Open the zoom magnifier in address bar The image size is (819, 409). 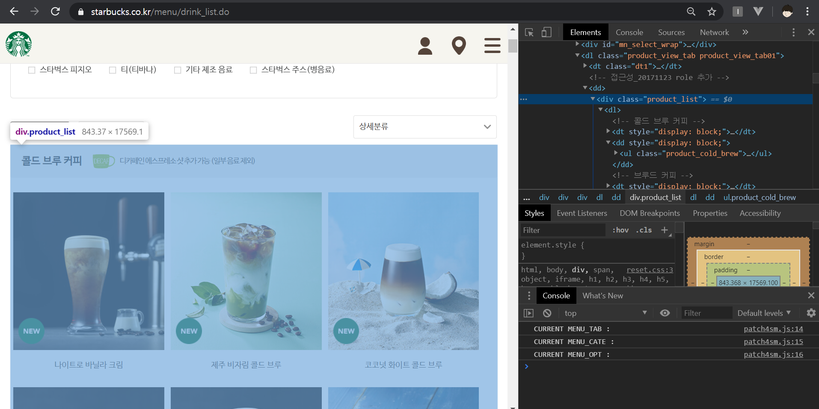tap(691, 12)
